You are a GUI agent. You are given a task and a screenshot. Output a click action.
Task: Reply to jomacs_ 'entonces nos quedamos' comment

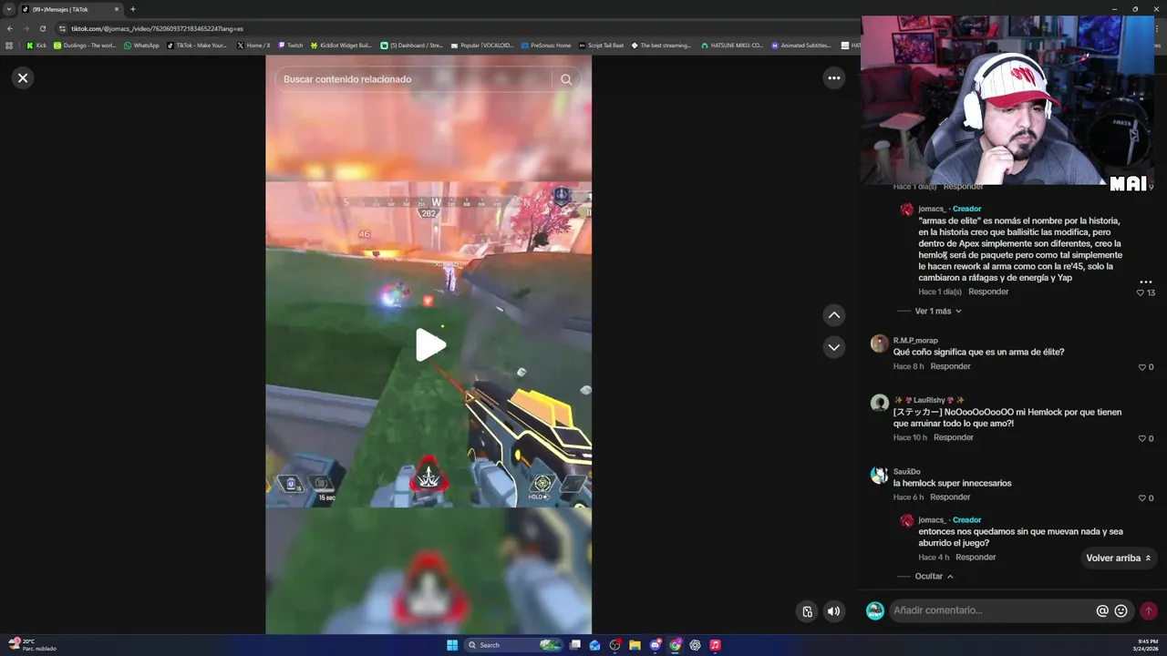pos(976,558)
